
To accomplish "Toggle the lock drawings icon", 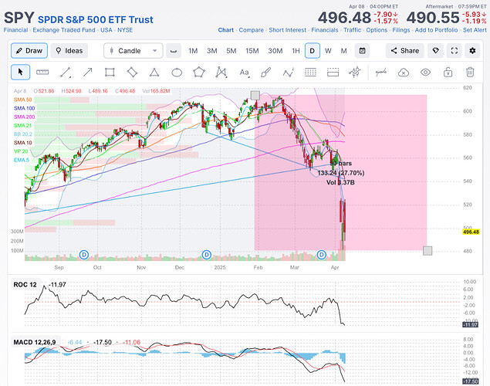I will click(x=448, y=73).
